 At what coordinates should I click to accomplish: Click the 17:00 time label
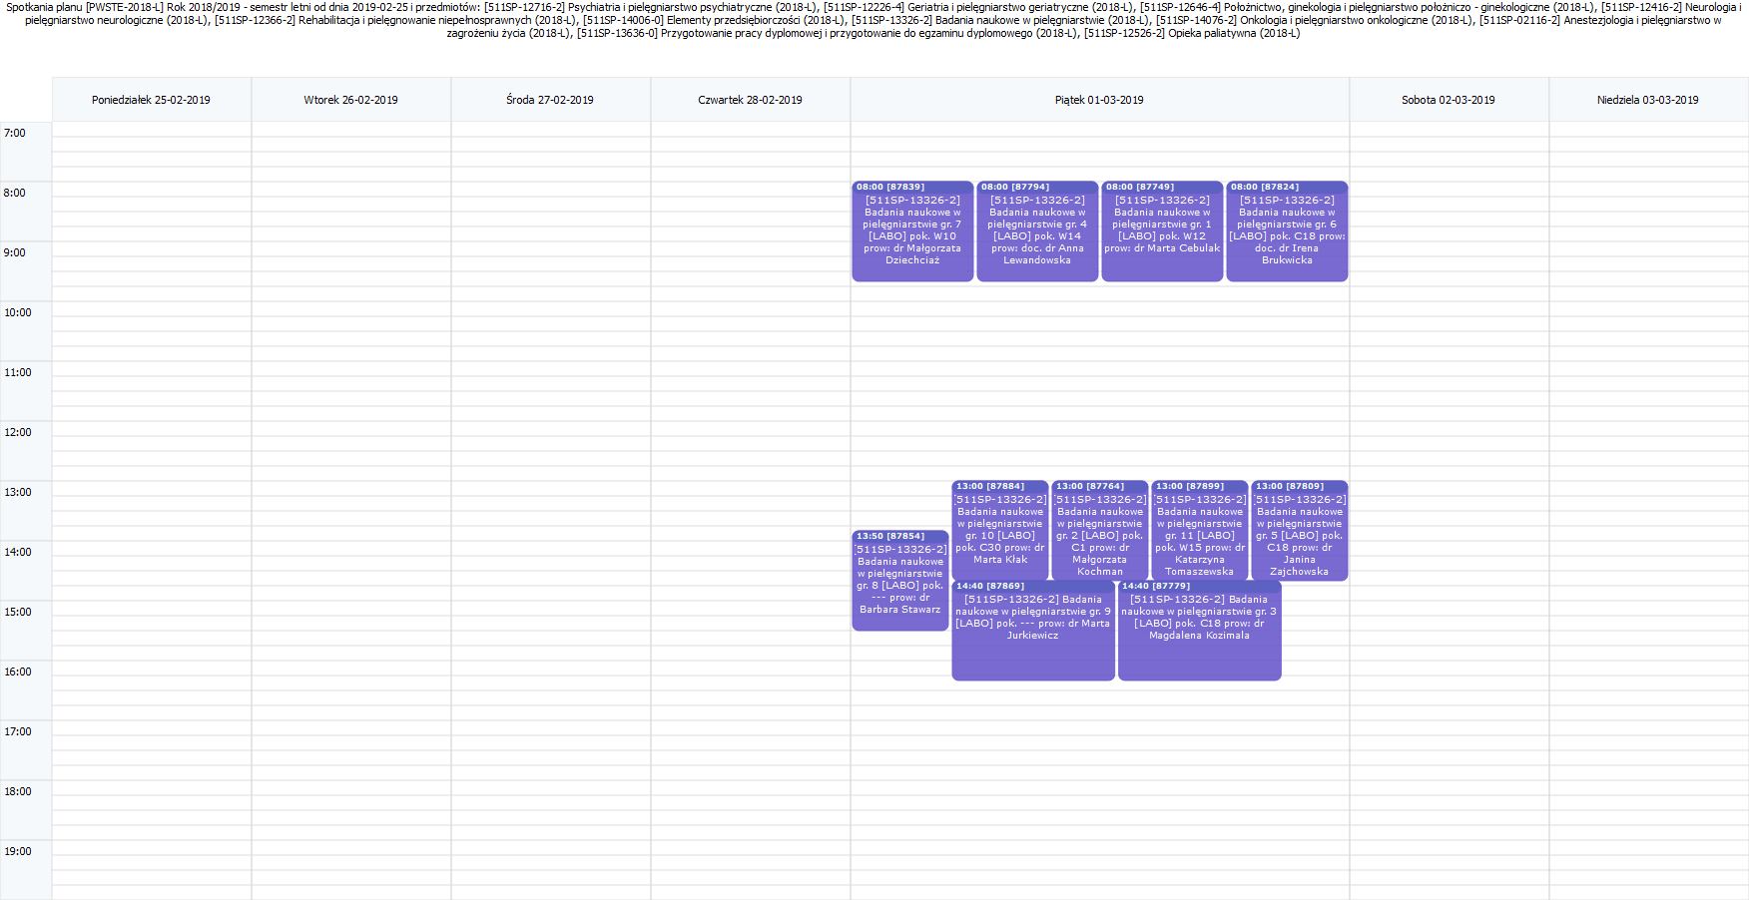tap(18, 731)
